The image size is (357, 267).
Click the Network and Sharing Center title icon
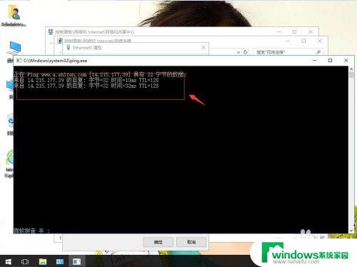pyautogui.click(x=51, y=31)
